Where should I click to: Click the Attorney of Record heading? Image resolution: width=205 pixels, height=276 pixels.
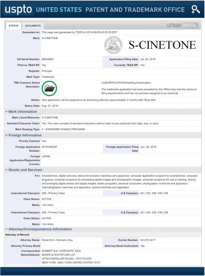click(17, 235)
